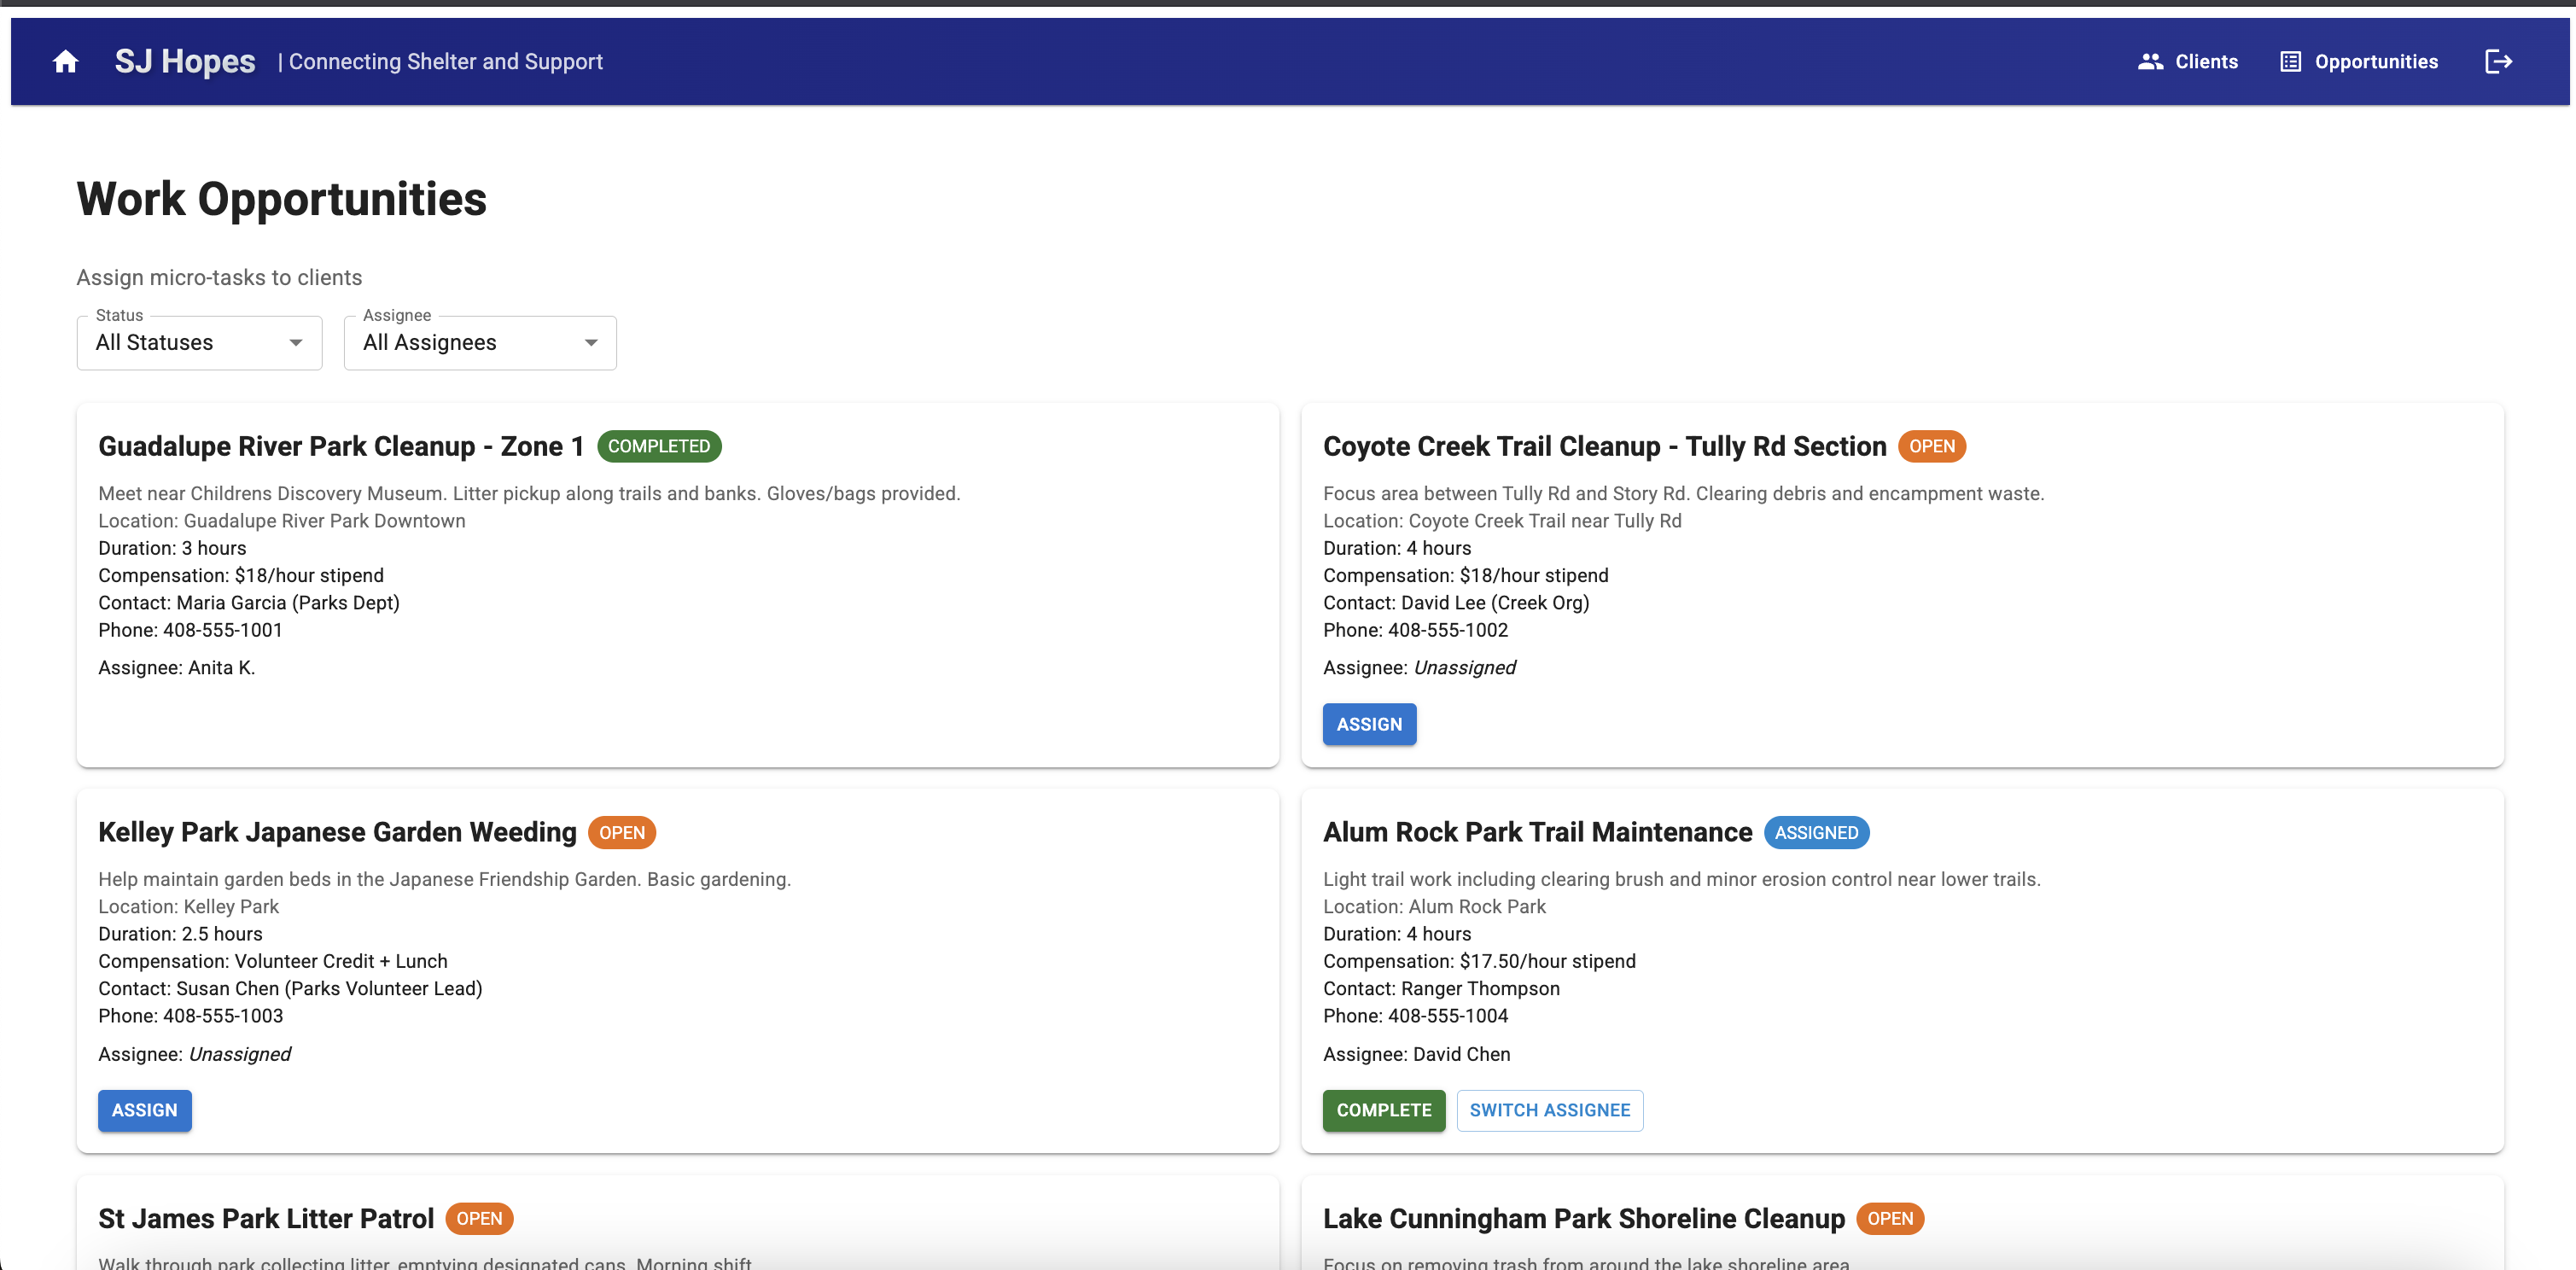The image size is (2576, 1270).
Task: Open the Assignee filter dropdown
Action: tap(479, 343)
